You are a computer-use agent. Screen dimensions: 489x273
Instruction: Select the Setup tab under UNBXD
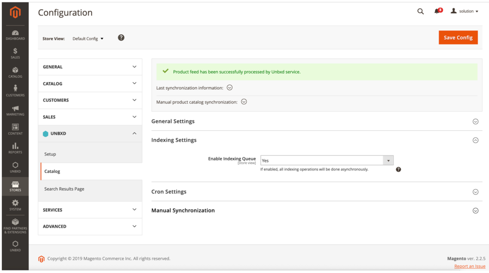[x=91, y=154]
